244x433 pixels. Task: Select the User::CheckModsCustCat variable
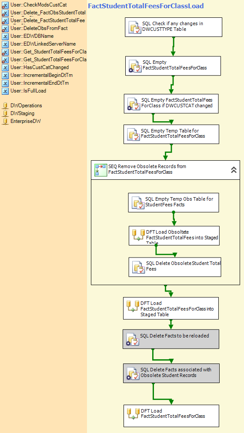pos(38,5)
